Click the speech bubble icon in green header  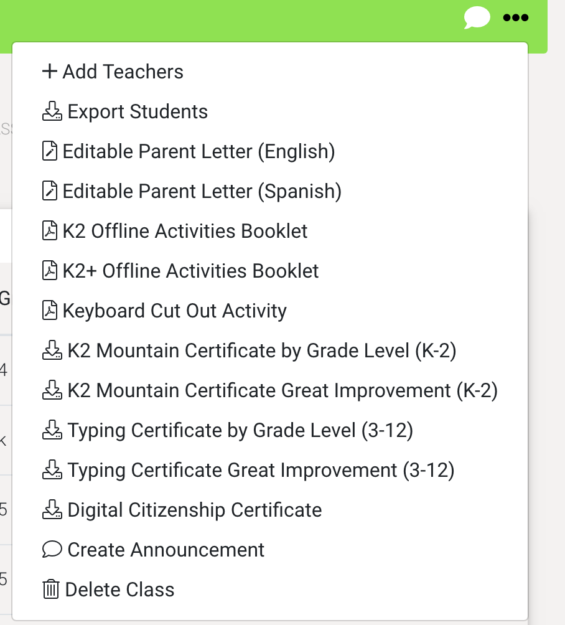[x=477, y=17]
